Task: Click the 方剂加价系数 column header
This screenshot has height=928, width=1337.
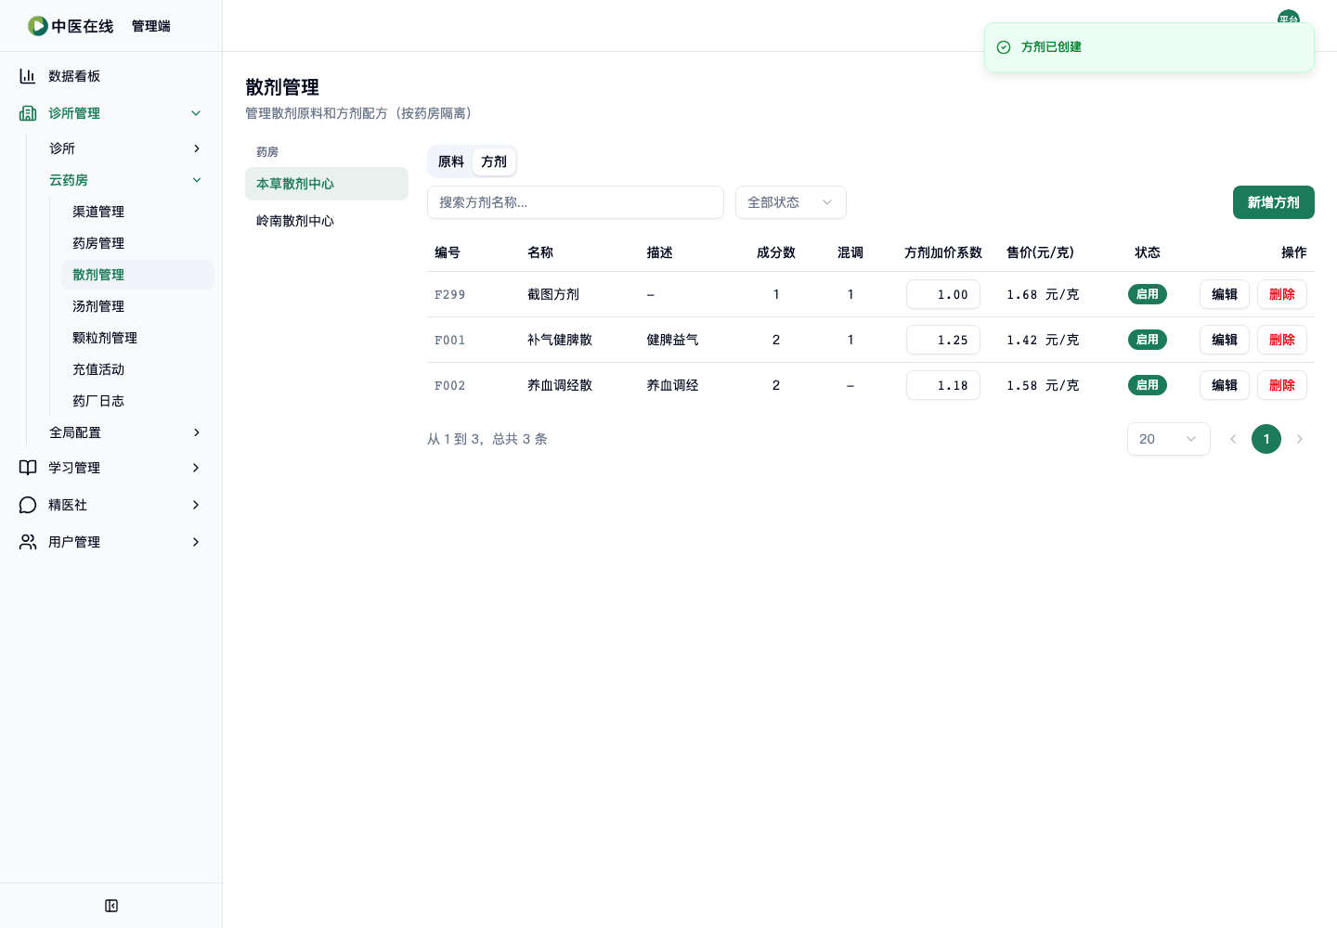Action: click(x=943, y=252)
